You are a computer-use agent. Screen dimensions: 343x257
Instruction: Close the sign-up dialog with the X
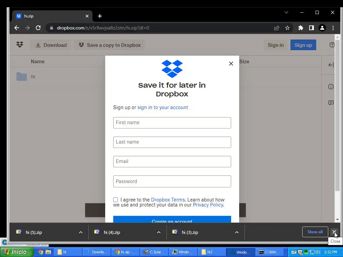(x=231, y=64)
